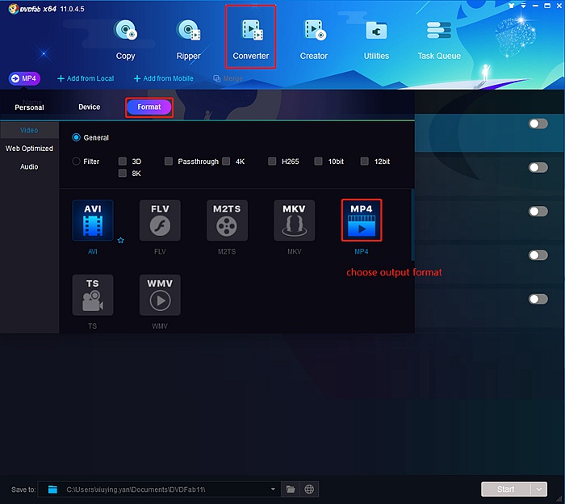Select the M2TS format icon
Viewport: 565px width, 504px height.
(x=227, y=220)
